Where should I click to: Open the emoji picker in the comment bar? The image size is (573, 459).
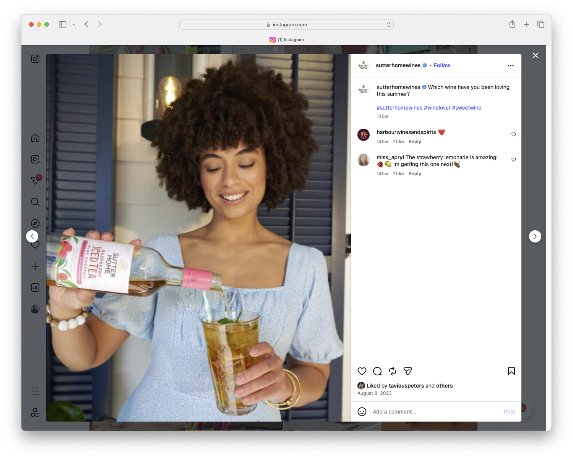pos(362,412)
